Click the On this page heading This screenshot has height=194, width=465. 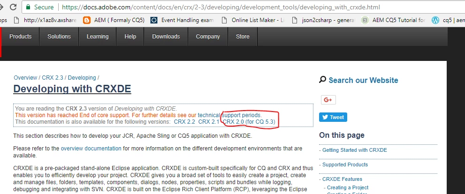pos(342,135)
